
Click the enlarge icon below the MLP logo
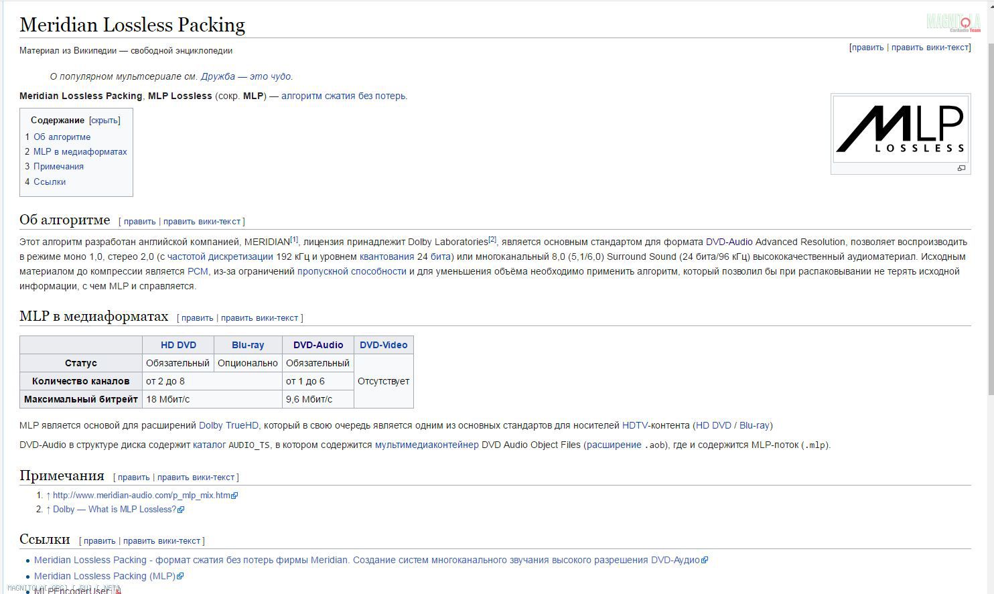tap(961, 168)
